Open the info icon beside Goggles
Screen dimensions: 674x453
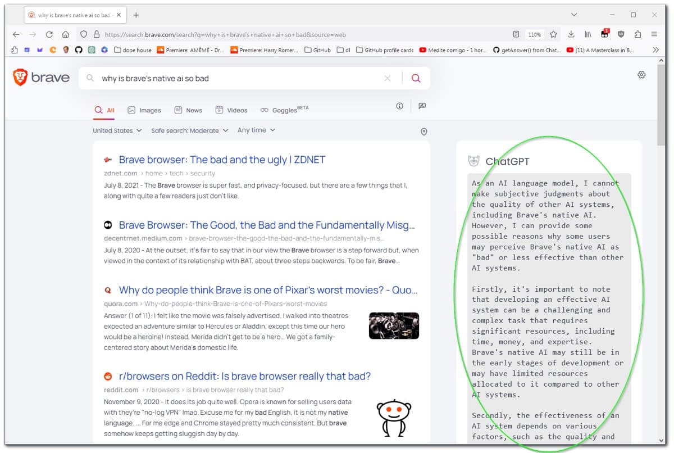[399, 106]
